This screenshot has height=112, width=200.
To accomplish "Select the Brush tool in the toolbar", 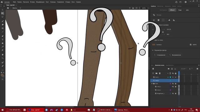I will (x=2, y=21).
